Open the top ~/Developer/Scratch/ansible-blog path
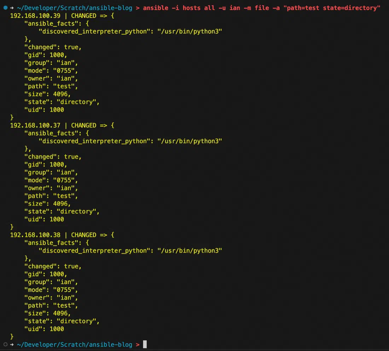This screenshot has height=351, width=389. [74, 8]
